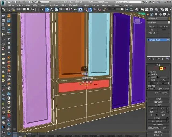
Task: Toggle the Percent Snap icon
Action: pos(95,10)
